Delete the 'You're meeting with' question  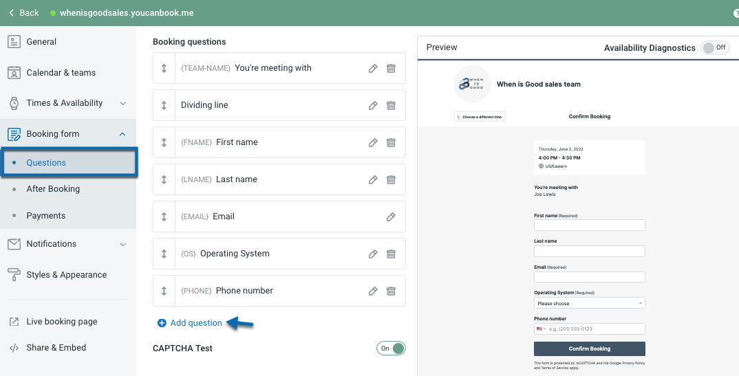coord(391,68)
